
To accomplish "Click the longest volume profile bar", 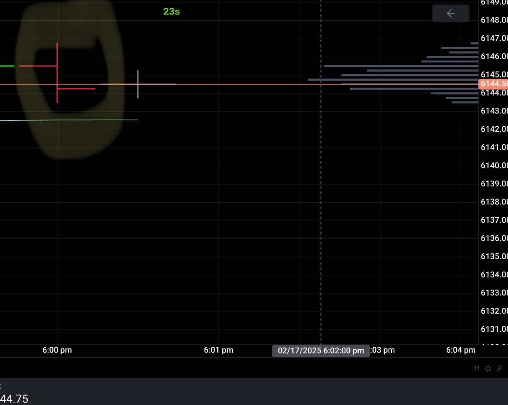I will [393, 79].
